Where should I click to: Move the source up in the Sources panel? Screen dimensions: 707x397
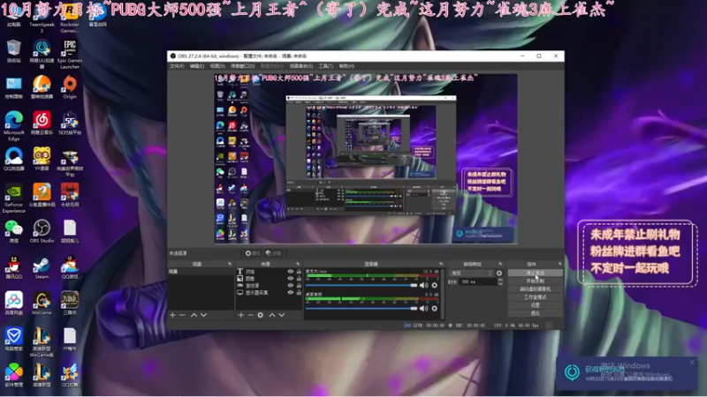[x=272, y=315]
